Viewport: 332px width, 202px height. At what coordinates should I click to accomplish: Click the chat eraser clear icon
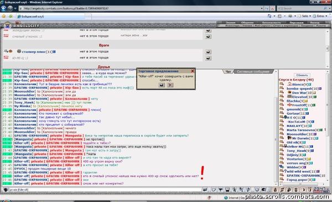coord(214,190)
